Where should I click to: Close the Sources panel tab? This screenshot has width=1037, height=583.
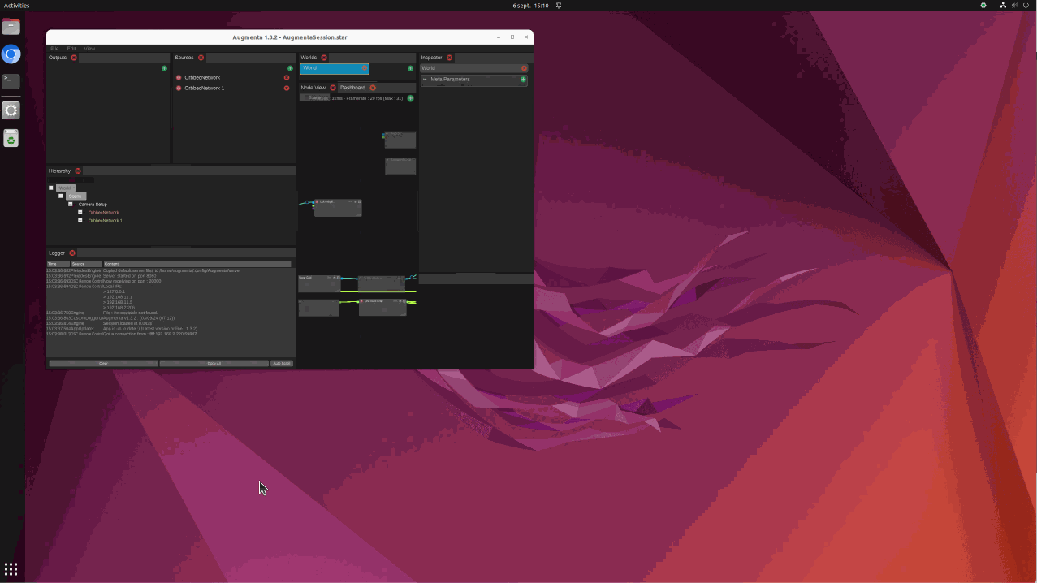coord(201,58)
